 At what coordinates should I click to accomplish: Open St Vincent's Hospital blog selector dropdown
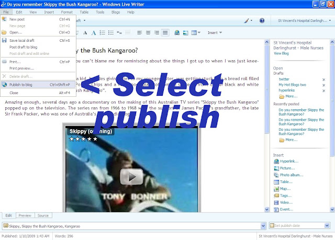pyautogui.click(x=305, y=21)
